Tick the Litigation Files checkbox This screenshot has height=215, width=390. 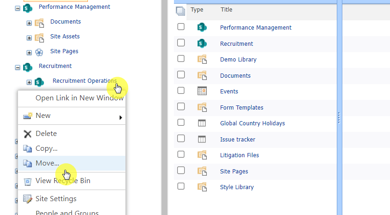tap(181, 154)
